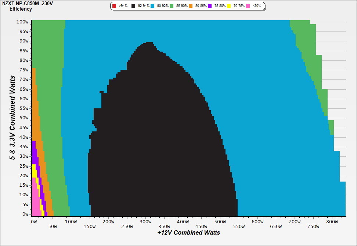Click the purple 75-80% legend swatch
Viewport: 357px width, 246px height.
[x=210, y=6]
